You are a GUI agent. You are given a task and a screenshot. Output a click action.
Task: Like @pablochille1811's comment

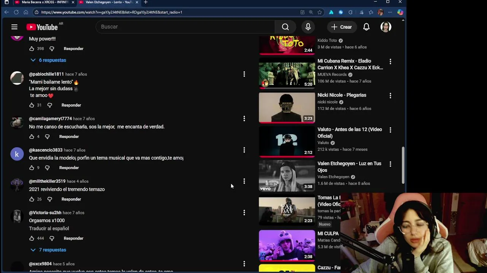pos(32,105)
